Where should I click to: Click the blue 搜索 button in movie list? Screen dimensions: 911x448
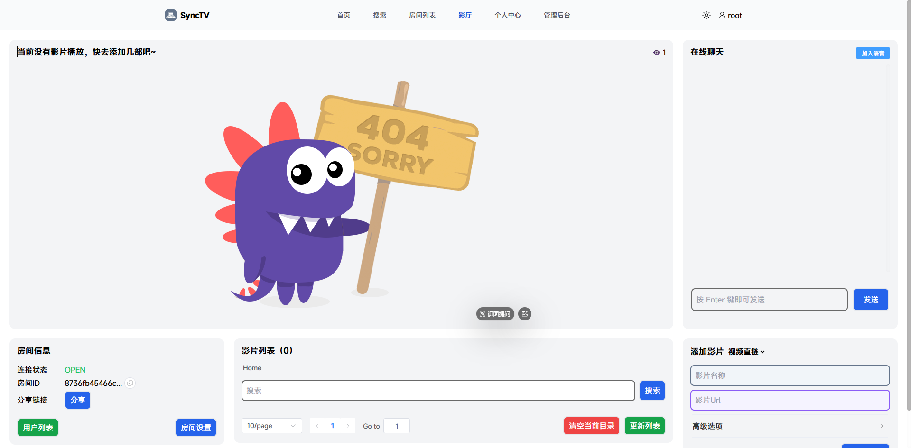click(x=652, y=391)
